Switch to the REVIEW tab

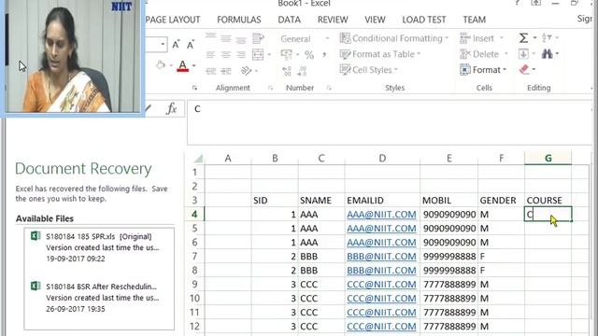coord(333,20)
